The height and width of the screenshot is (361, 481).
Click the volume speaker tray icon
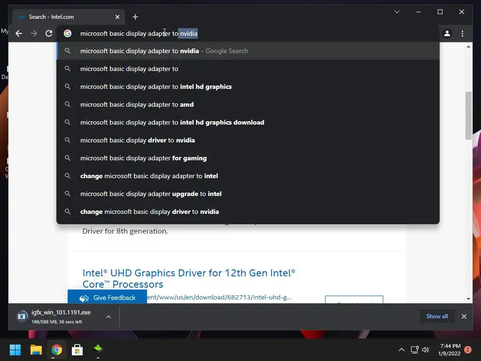[426, 350]
